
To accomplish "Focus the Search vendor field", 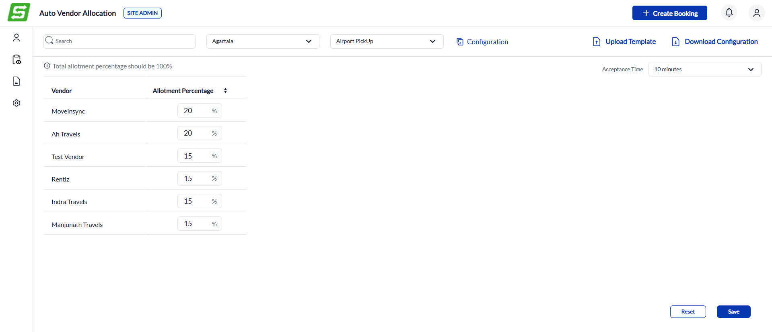I will [x=119, y=41].
